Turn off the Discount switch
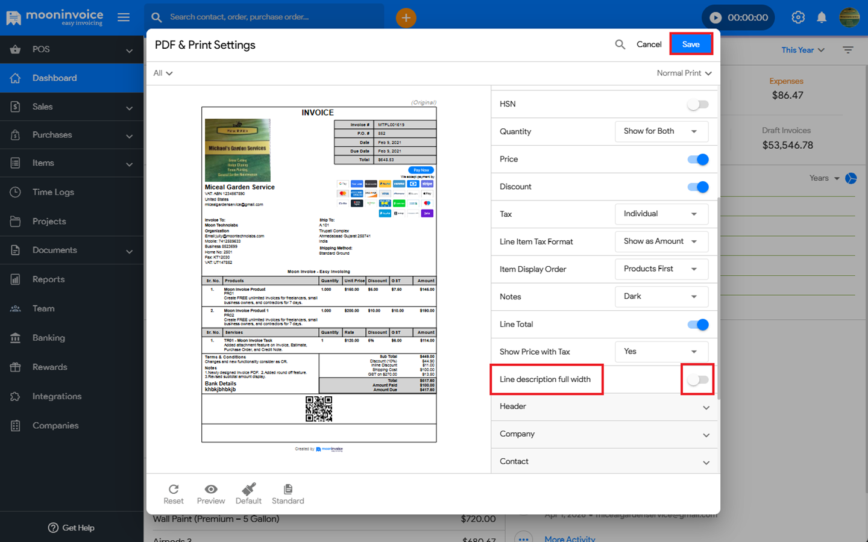The width and height of the screenshot is (868, 542). click(697, 187)
